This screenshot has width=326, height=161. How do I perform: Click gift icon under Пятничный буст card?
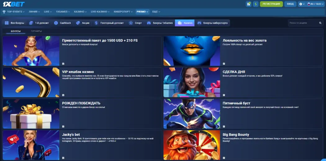pyautogui.click(x=224, y=127)
